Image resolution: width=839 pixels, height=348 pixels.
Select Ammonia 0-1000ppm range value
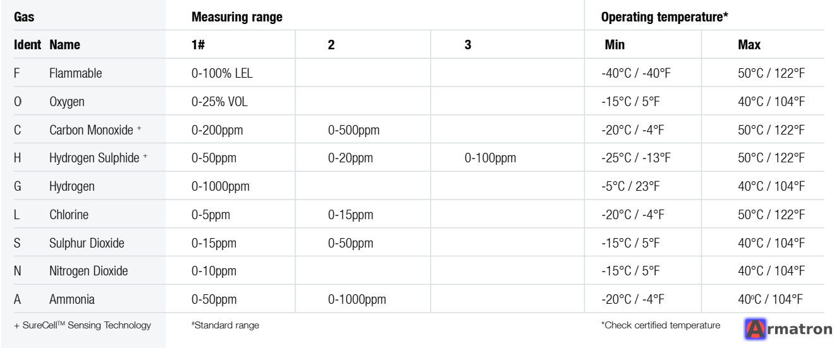(357, 299)
